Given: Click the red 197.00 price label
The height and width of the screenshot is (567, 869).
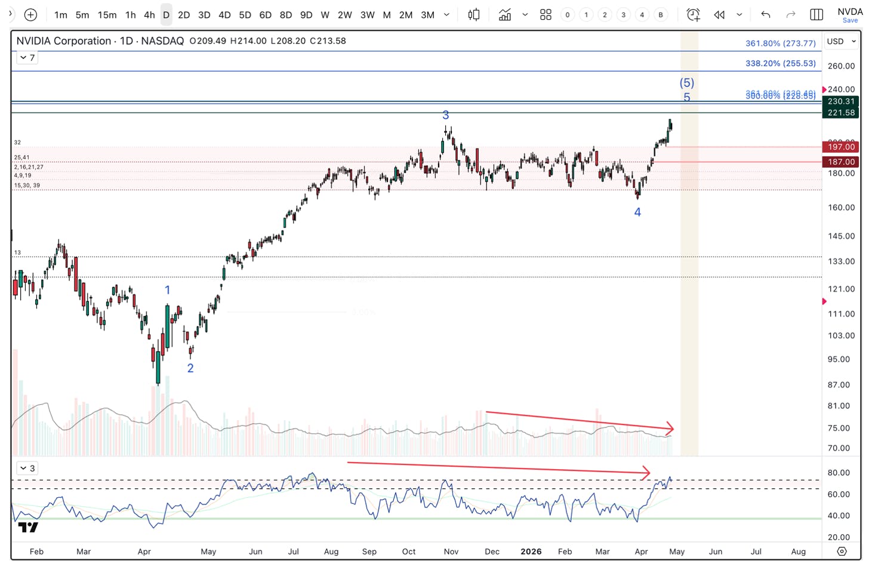Looking at the screenshot, I should tap(841, 147).
